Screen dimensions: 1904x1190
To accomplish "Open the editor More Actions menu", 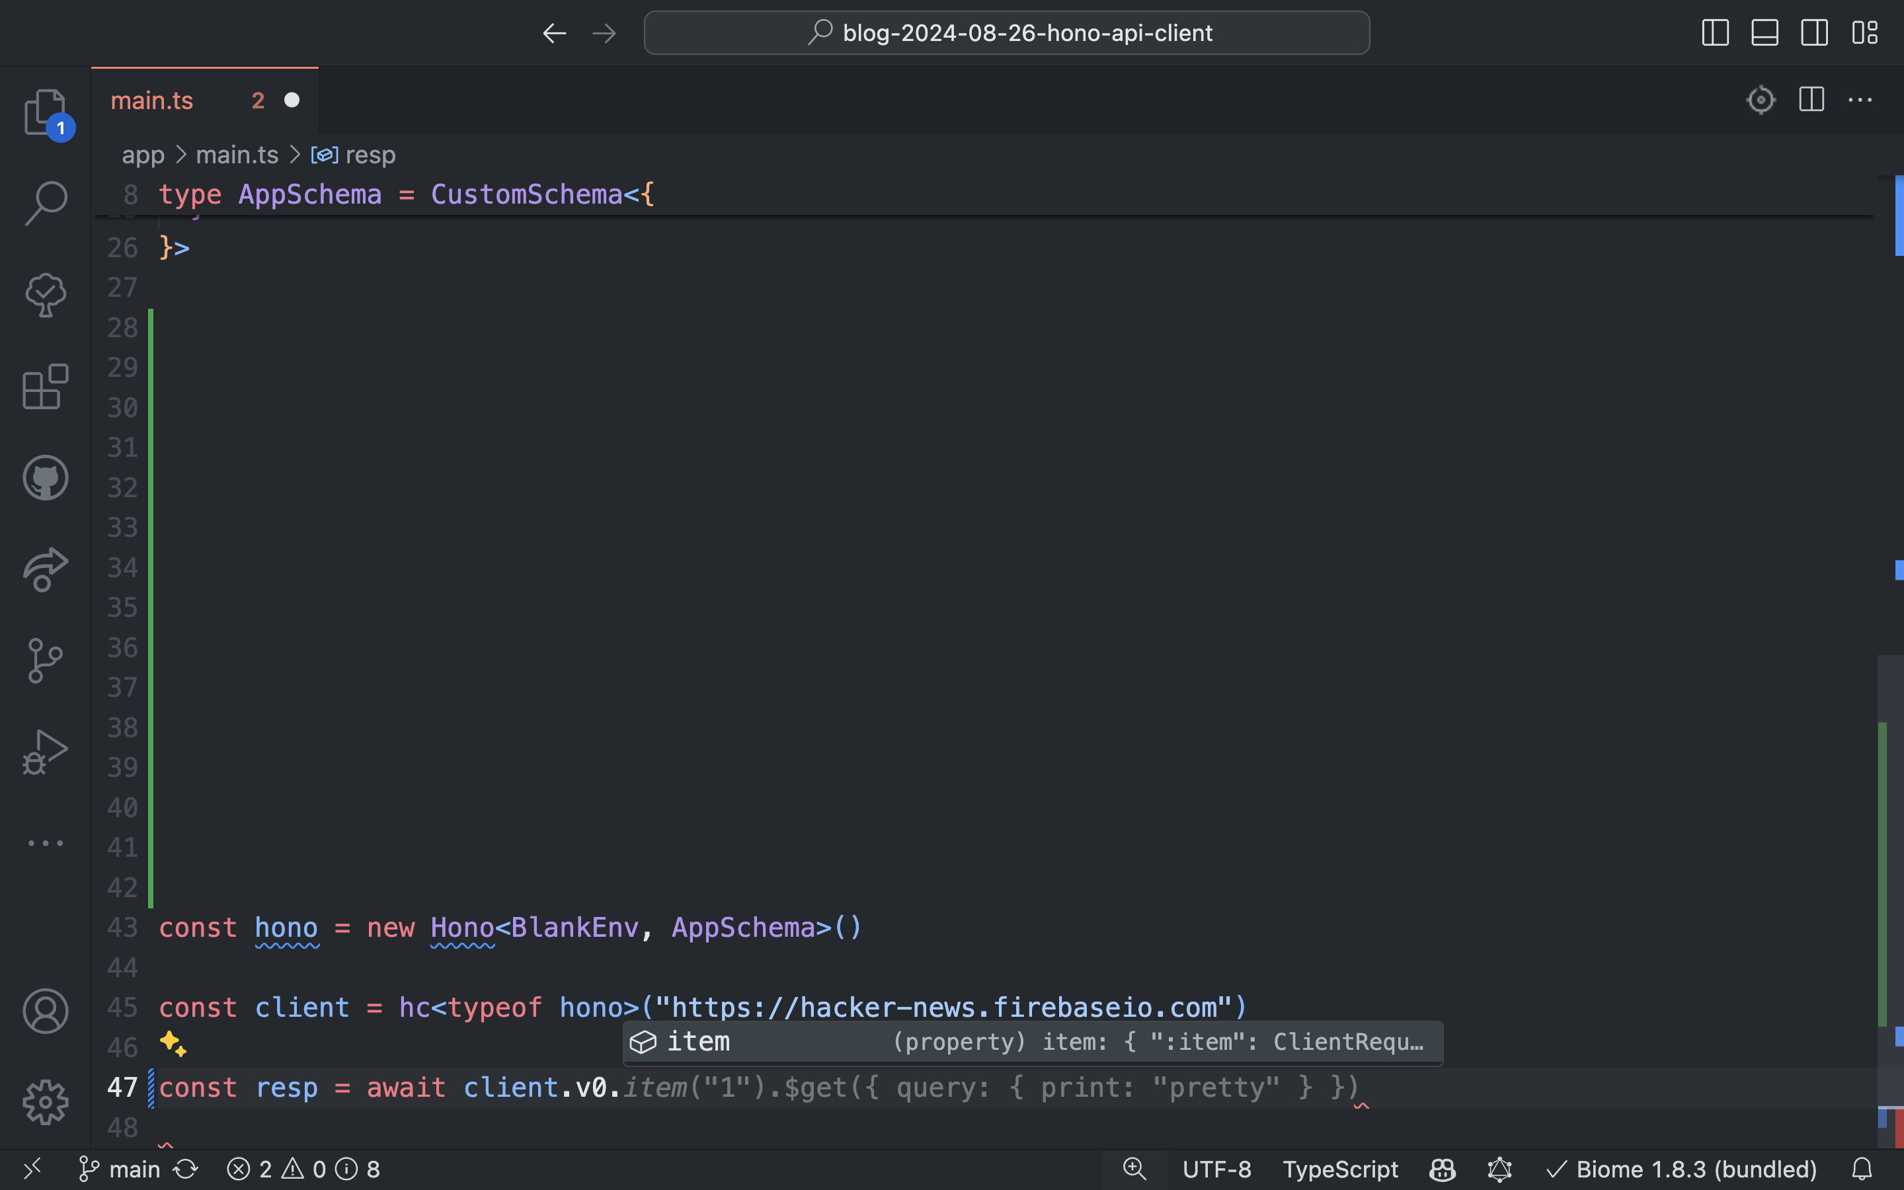I will click(x=1860, y=100).
